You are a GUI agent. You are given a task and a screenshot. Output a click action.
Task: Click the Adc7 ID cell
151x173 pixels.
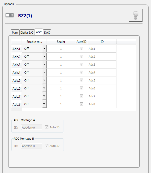(102, 96)
